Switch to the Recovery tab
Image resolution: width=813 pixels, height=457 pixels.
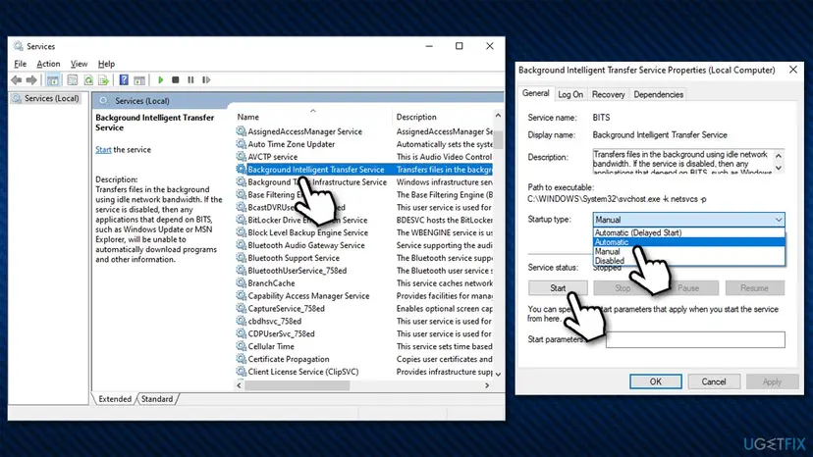(x=608, y=94)
